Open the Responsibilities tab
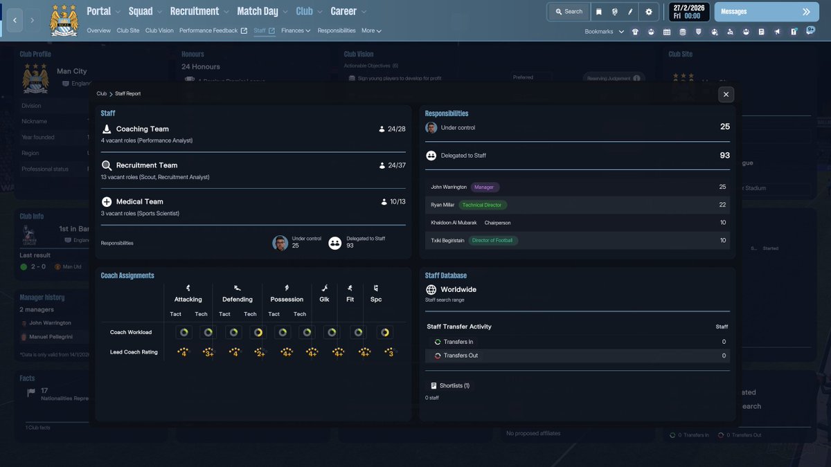This screenshot has width=831, height=467. point(337,30)
